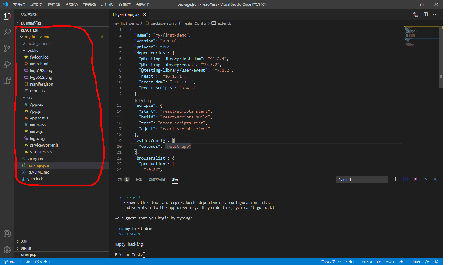Split the terminal panel
456x265 pixels.
[x=406, y=179]
